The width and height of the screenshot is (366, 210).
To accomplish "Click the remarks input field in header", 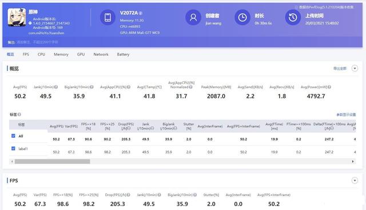I will click(x=37, y=42).
